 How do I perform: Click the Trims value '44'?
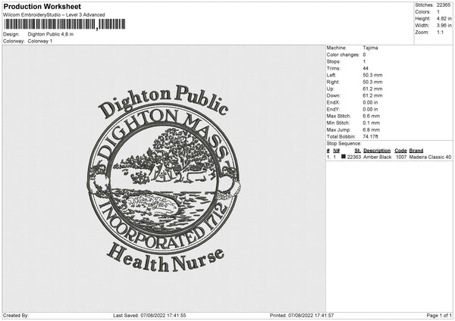click(x=366, y=68)
